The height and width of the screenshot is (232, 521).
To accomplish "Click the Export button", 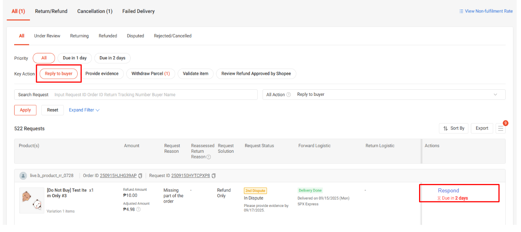I will tap(482, 128).
